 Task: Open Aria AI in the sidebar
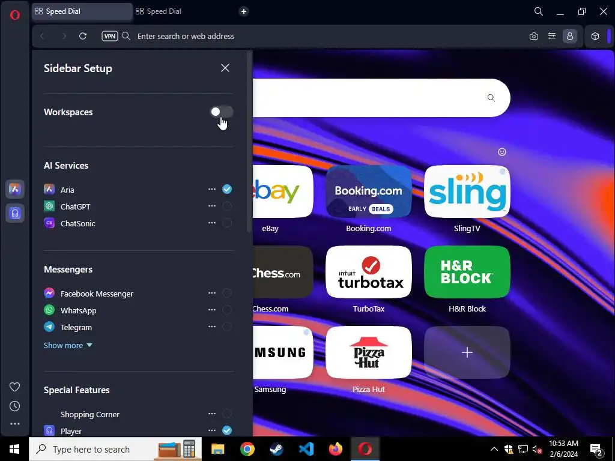point(15,189)
